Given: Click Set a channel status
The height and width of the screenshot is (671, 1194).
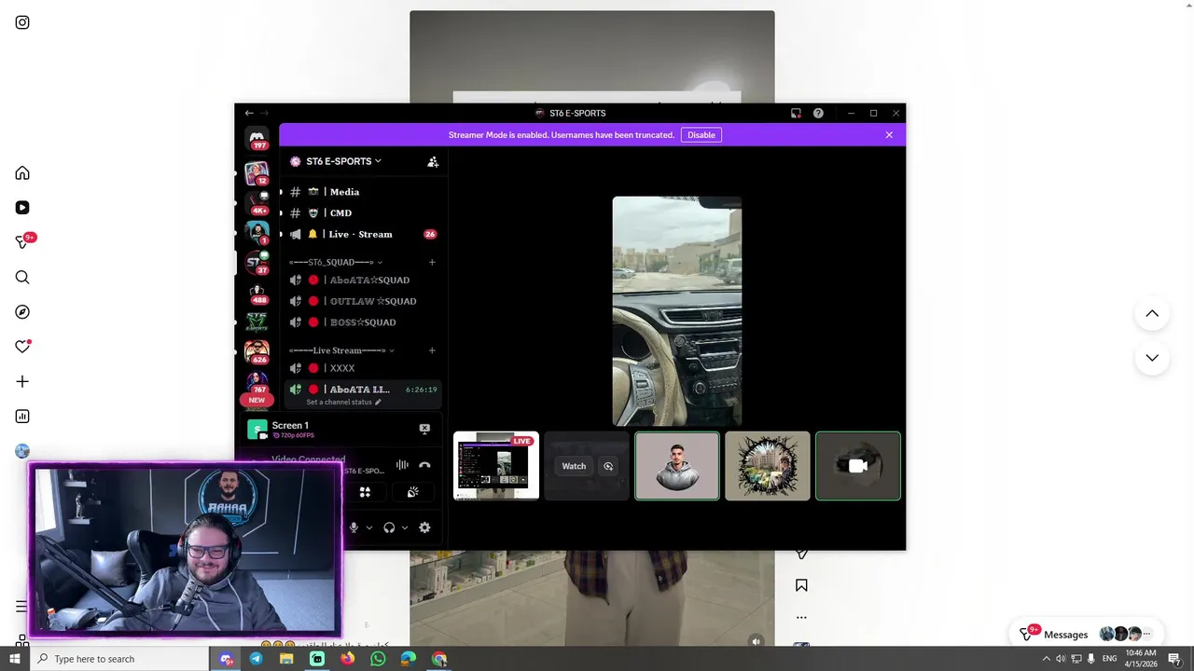Looking at the screenshot, I should pyautogui.click(x=344, y=403).
